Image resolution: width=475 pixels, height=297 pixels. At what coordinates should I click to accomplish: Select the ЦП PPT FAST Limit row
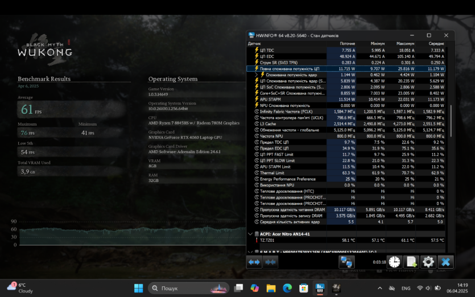click(x=346, y=154)
